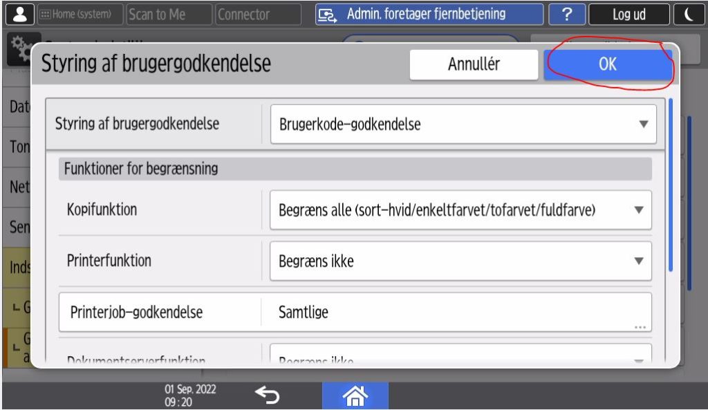Click the remote operation admin indicator
The width and height of the screenshot is (708, 410).
pyautogui.click(x=428, y=15)
